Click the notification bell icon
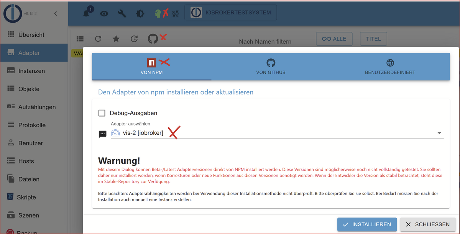Image resolution: width=460 pixels, height=234 pixels. pos(86,13)
